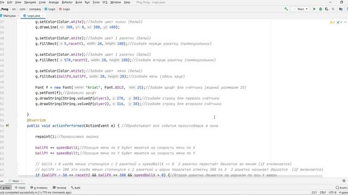
Task: Open the Navigate menu
Action: click(30, 2)
